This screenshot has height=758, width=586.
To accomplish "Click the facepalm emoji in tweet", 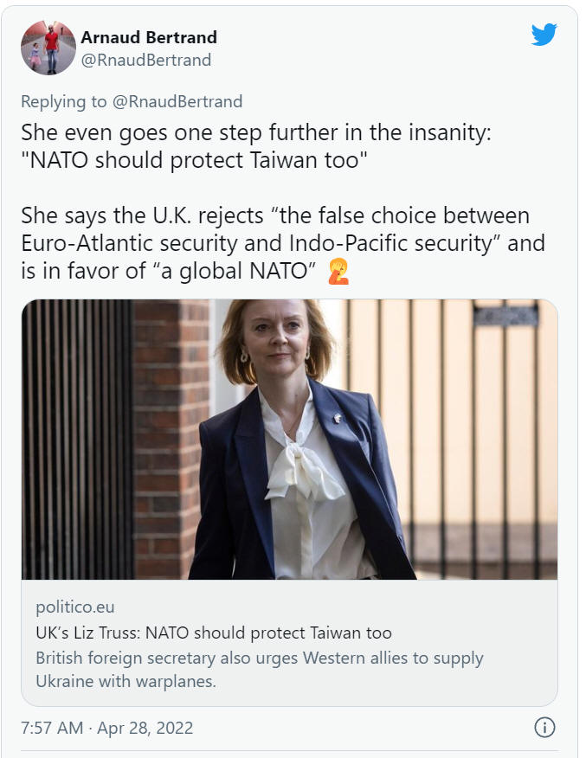I will [x=338, y=271].
